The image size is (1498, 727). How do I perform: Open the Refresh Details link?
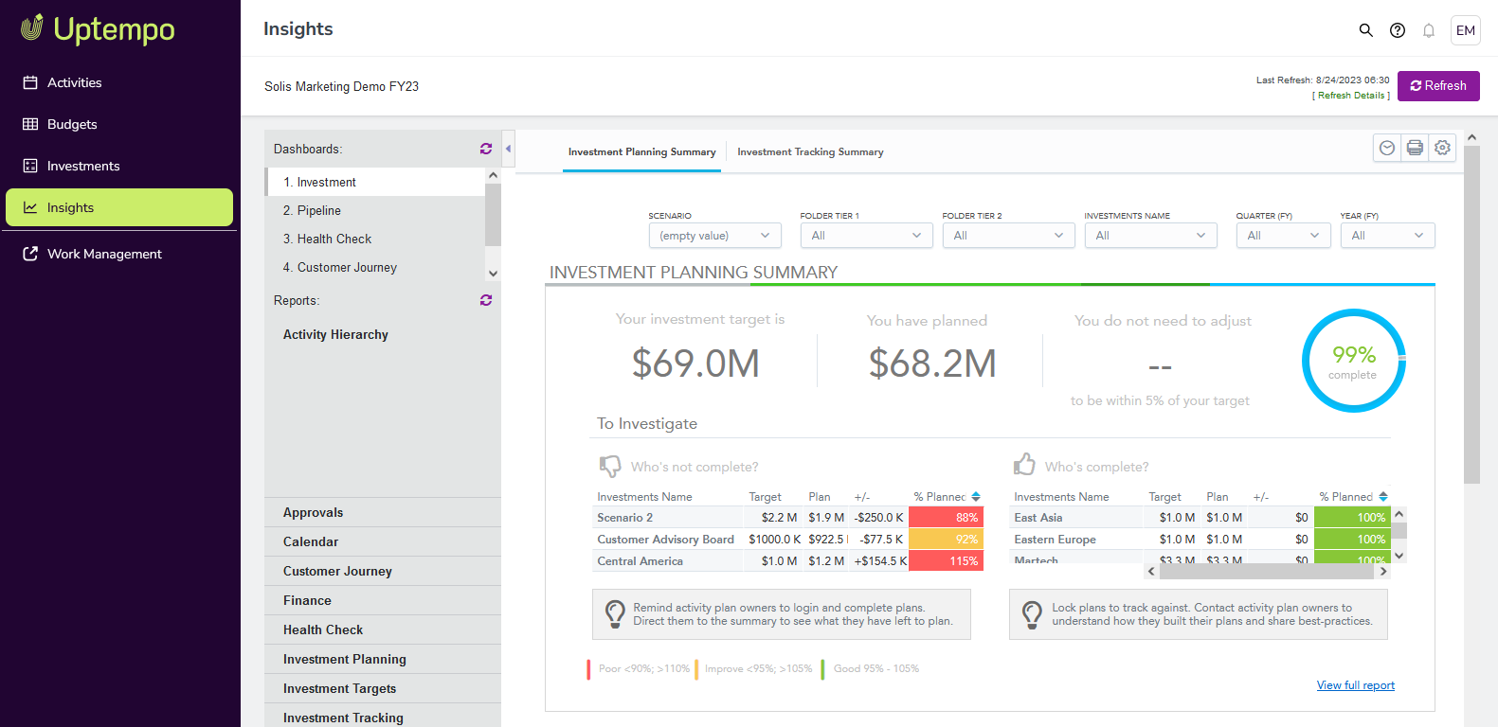(1351, 96)
